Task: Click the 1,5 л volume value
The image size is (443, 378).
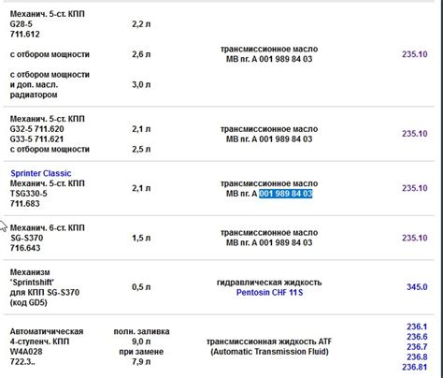Action: pos(141,238)
